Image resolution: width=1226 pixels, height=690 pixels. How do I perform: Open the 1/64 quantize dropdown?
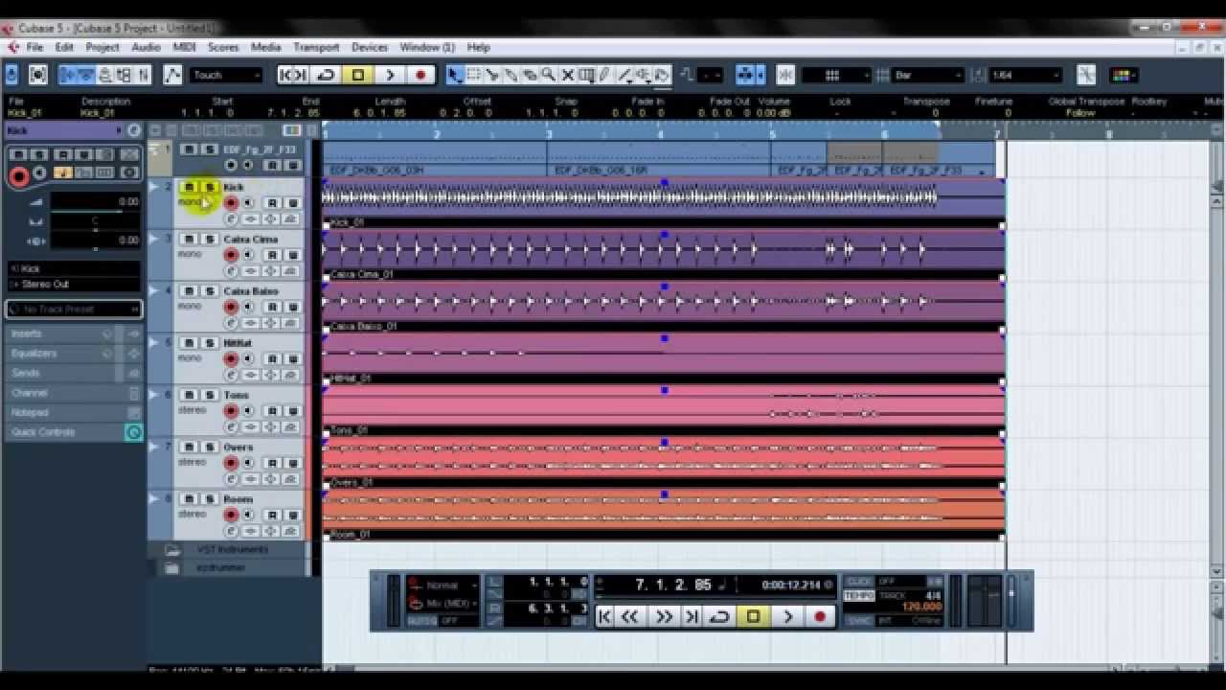point(1025,75)
